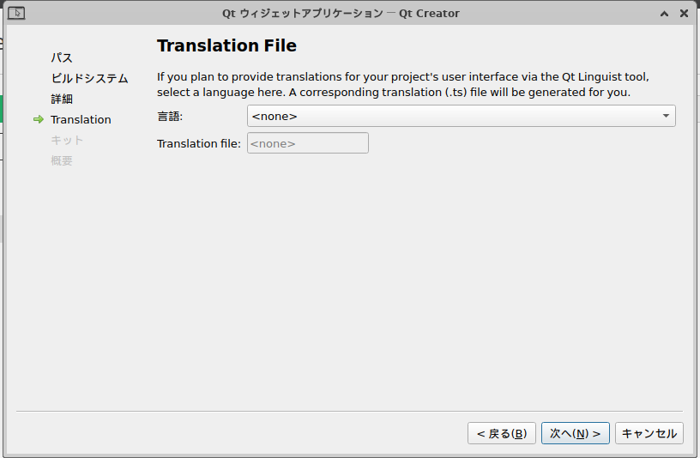700x458 pixels.
Task: Select the Translation step label
Action: click(x=81, y=119)
